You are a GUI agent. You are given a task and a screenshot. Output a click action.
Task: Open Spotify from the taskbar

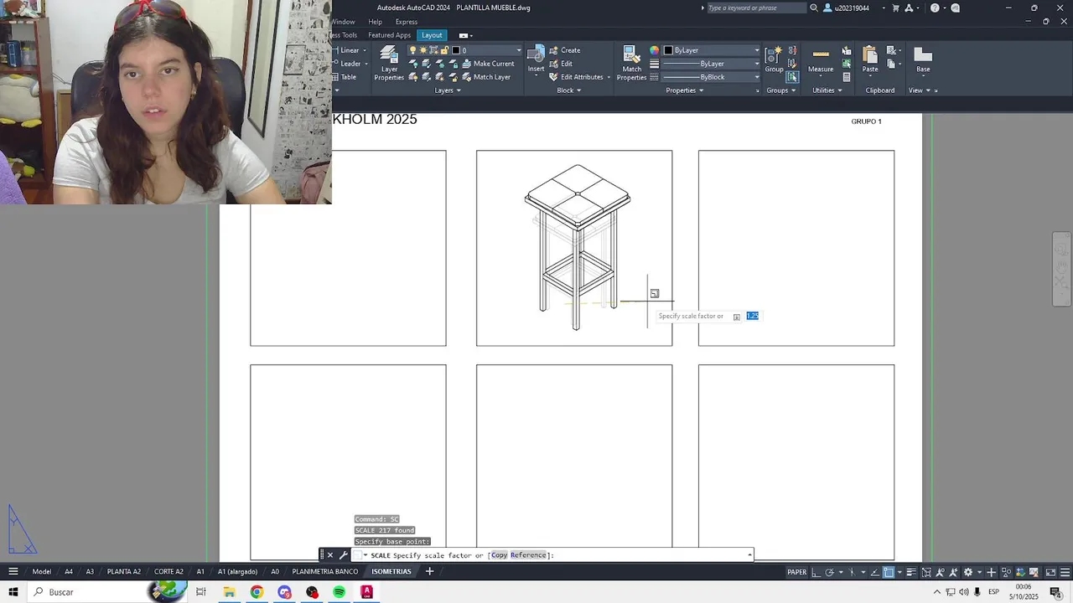tap(339, 592)
